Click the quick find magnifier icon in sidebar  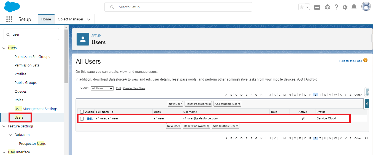[8, 34]
